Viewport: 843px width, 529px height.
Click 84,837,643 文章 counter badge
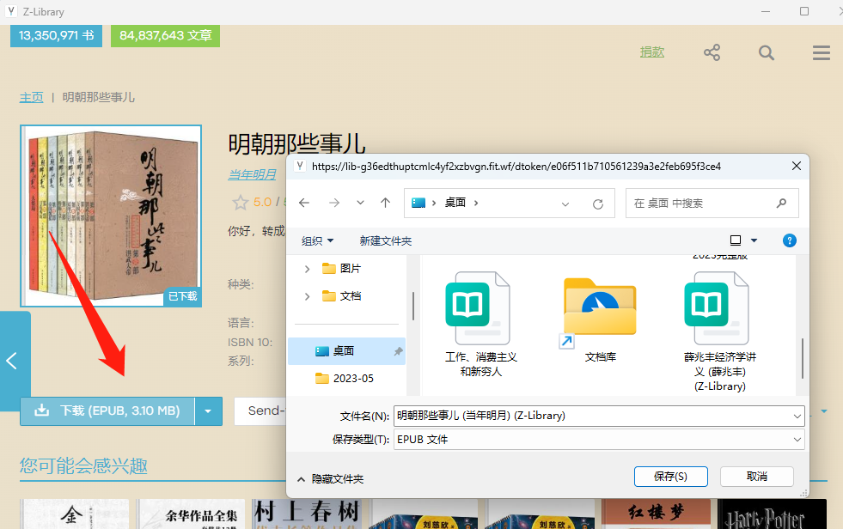click(166, 35)
